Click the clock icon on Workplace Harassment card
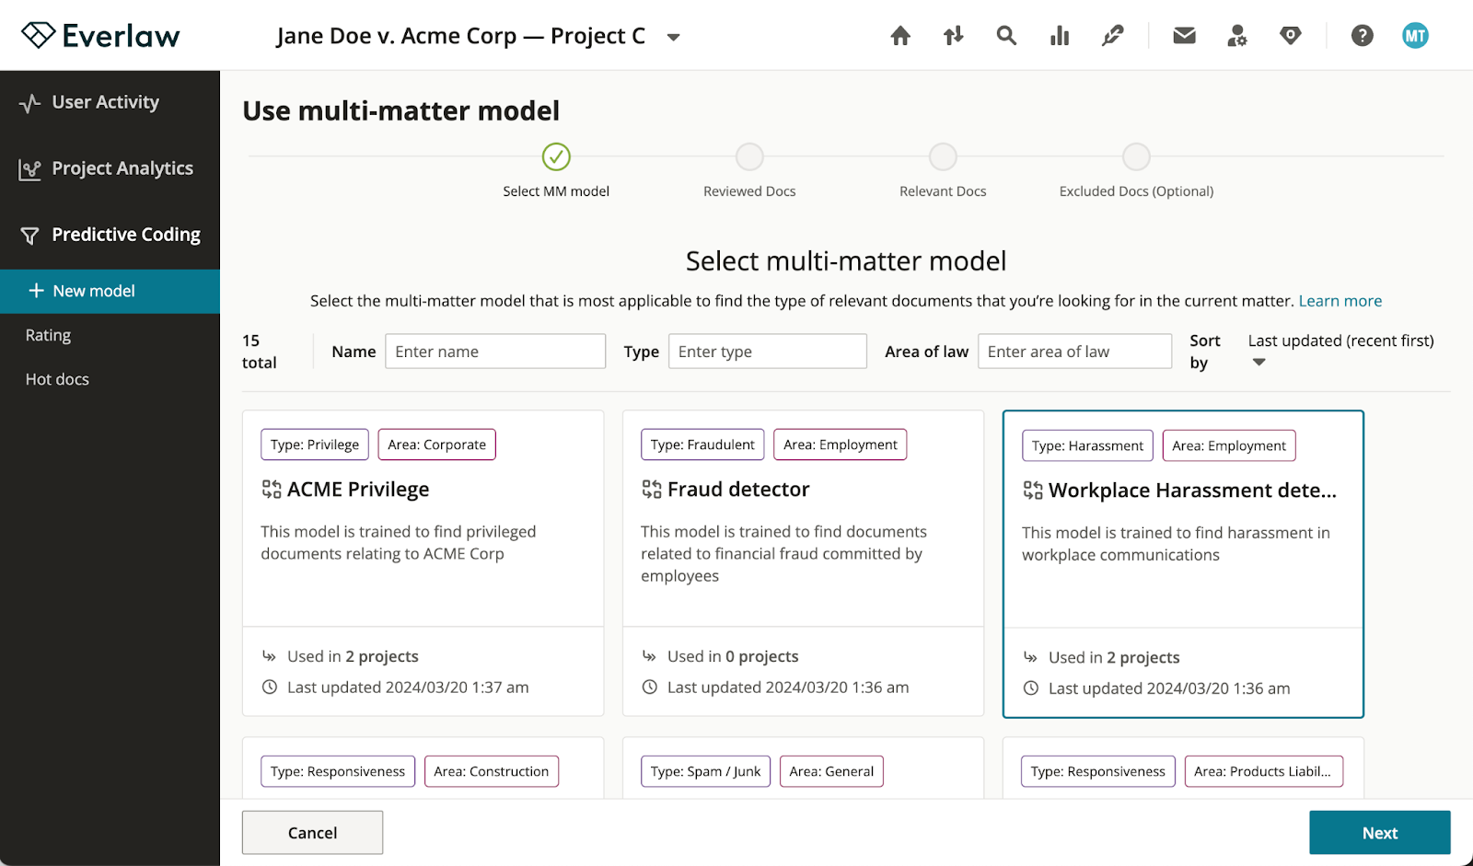1473x866 pixels. (1031, 688)
